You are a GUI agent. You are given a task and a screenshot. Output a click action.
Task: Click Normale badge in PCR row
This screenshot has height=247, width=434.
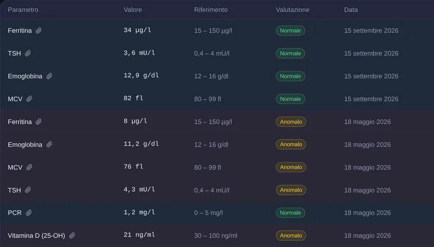click(290, 213)
